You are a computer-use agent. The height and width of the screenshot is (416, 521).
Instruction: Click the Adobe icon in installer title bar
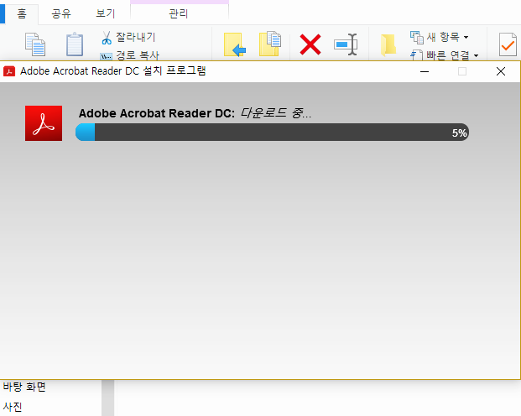click(9, 71)
